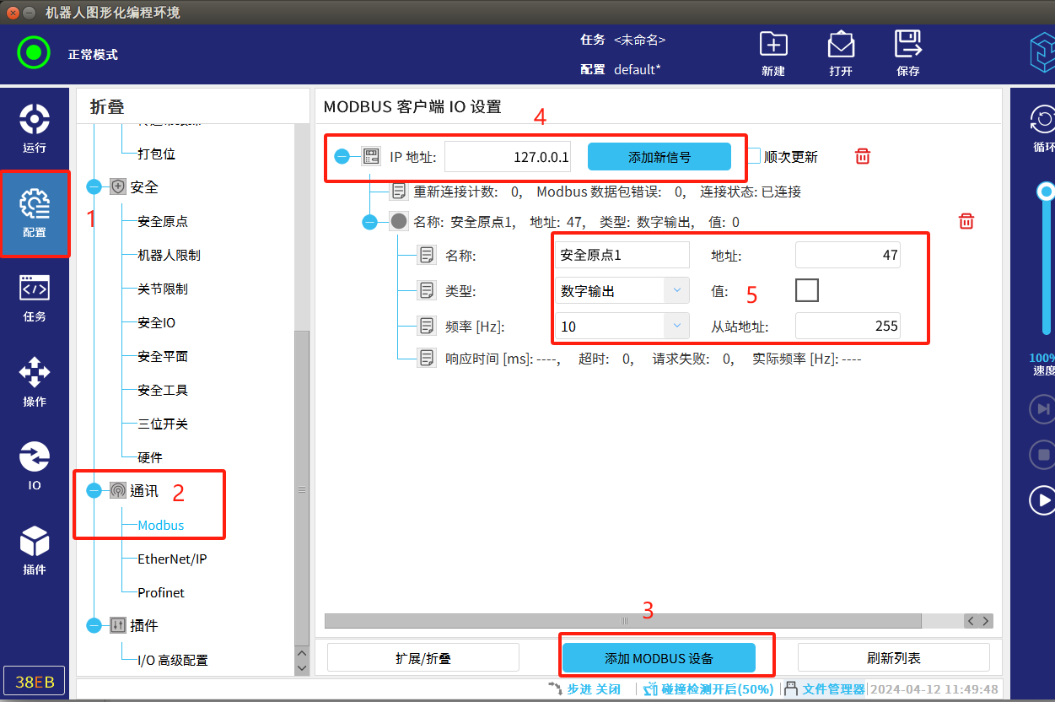This screenshot has width=1055, height=702.
Task: Click the Save (保存) icon
Action: [x=908, y=53]
